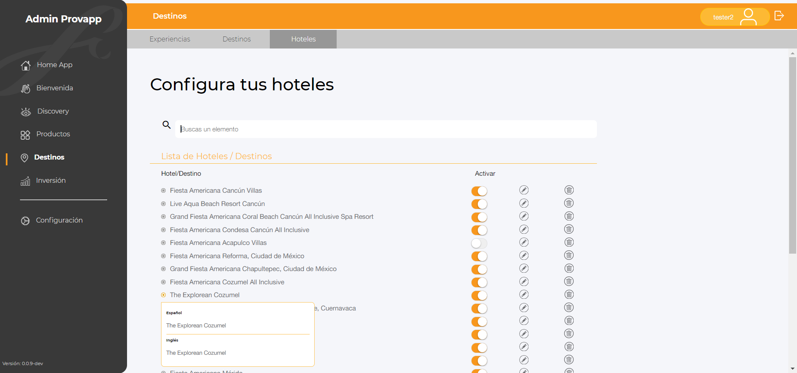
Task: Click the Inglés name field in popup
Action: click(238, 353)
